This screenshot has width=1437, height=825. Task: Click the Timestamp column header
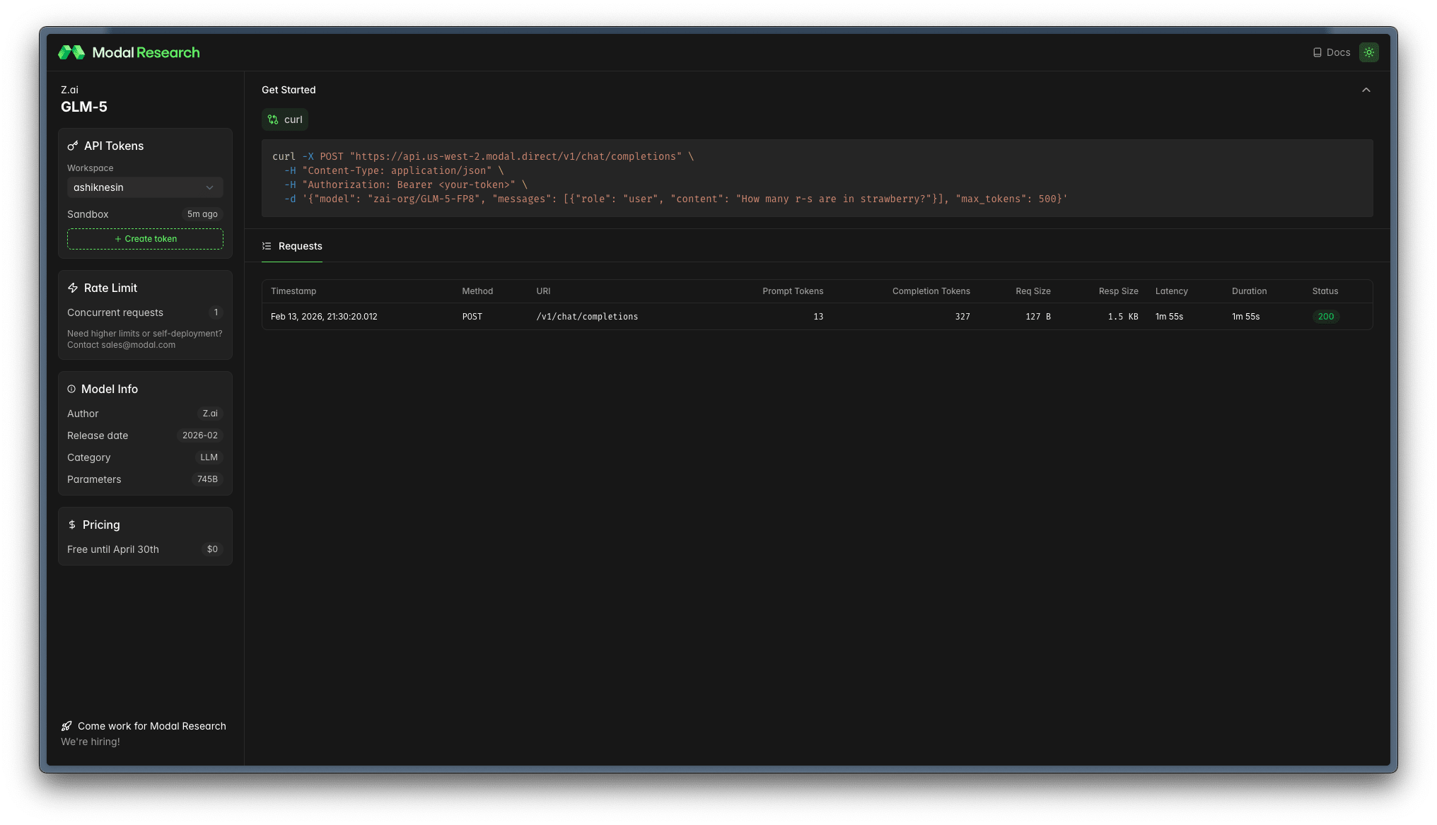click(x=293, y=291)
